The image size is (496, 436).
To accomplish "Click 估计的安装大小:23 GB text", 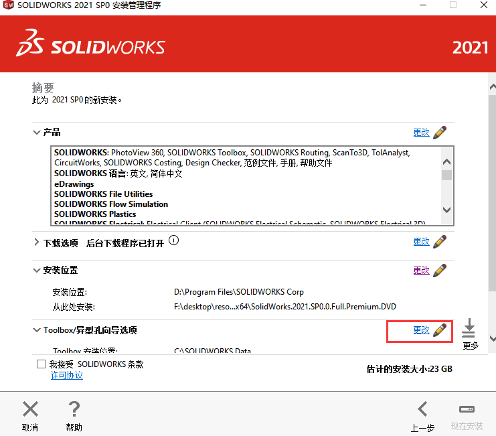I will coord(410,369).
